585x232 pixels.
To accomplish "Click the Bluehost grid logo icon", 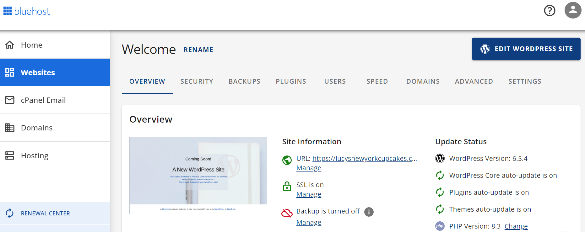I will click(x=8, y=11).
